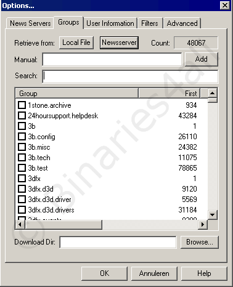The height and width of the screenshot is (287, 233).
Task: Click the horizontal scroll right arrow
Action: (x=203, y=225)
